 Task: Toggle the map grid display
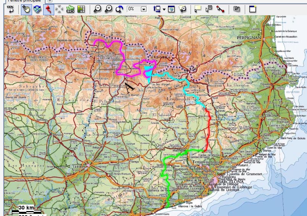coord(81,9)
